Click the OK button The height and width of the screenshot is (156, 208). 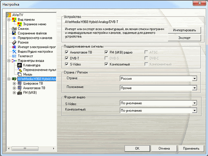[x=137, y=148]
